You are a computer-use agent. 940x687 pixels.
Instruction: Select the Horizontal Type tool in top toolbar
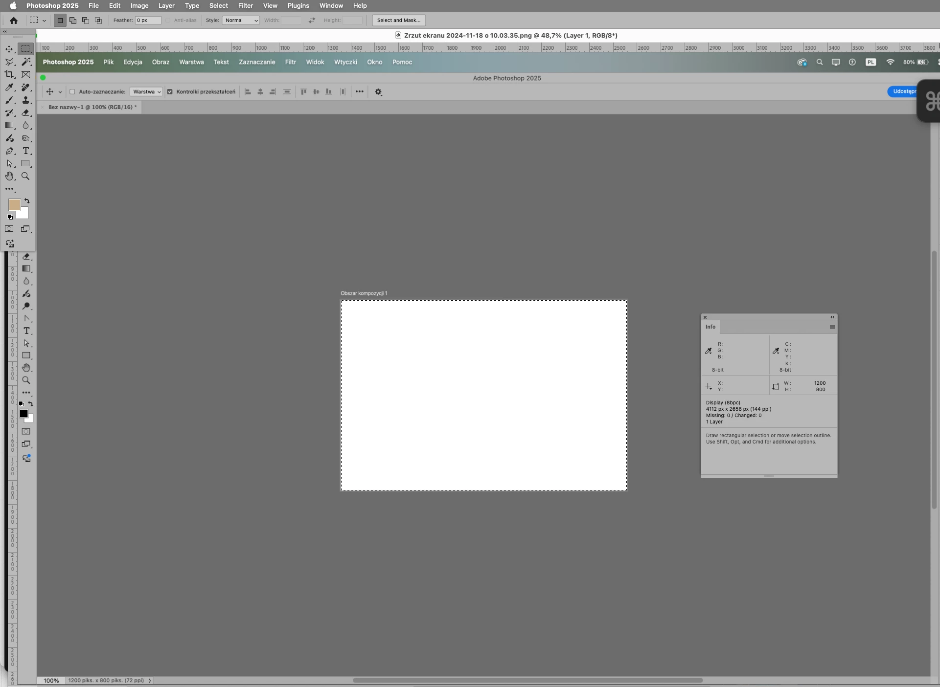coord(26,151)
